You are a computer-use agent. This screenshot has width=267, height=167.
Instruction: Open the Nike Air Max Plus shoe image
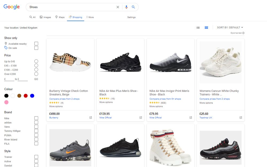pos(120,62)
